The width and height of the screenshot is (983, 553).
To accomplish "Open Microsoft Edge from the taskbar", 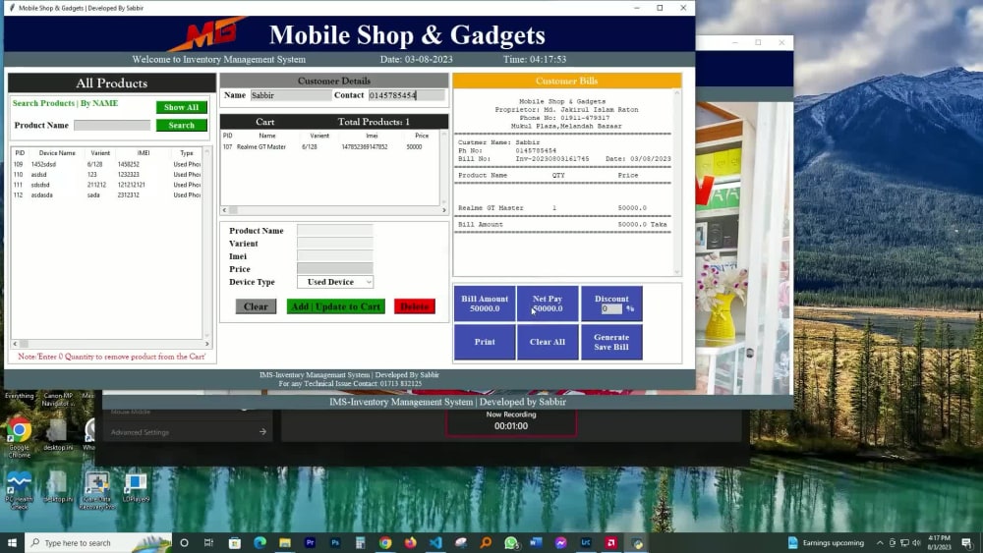I will [260, 543].
